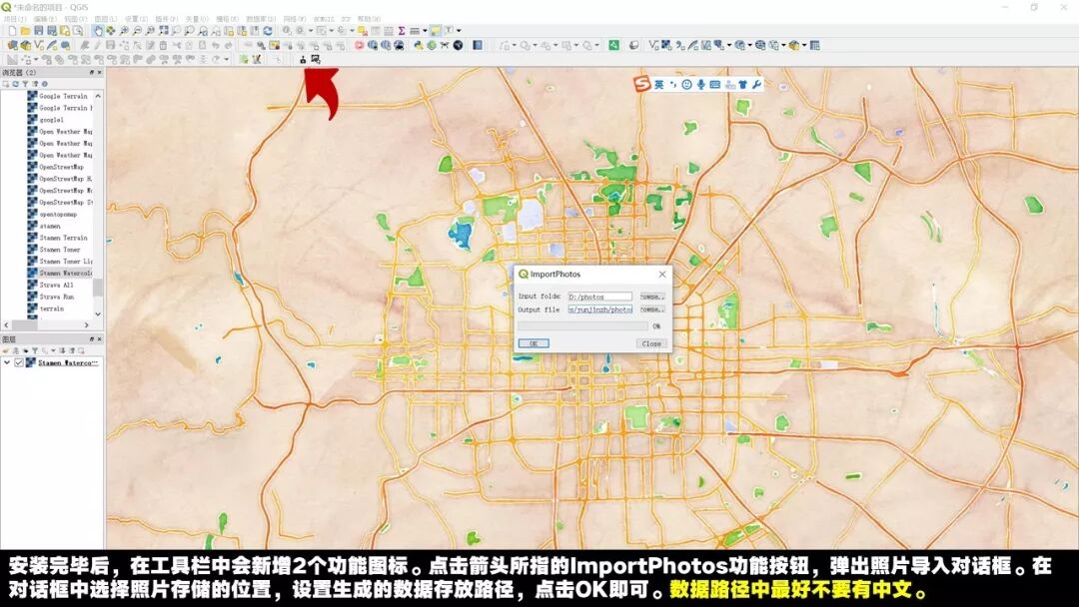The height and width of the screenshot is (607, 1079).
Task: Open the 插件 (Plugins) menu
Action: tap(166, 19)
